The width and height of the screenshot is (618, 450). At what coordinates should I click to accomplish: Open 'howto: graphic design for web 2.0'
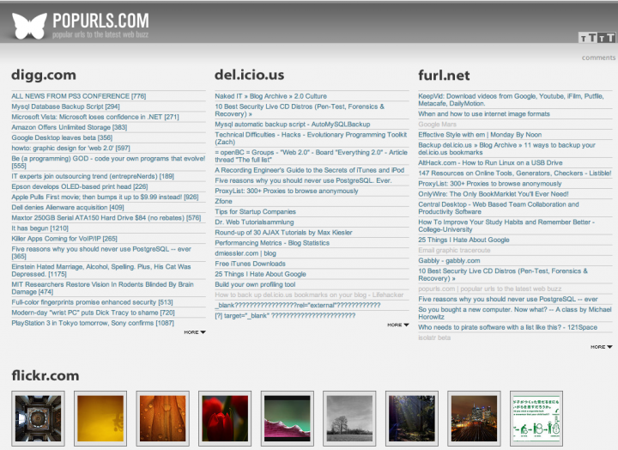70,149
